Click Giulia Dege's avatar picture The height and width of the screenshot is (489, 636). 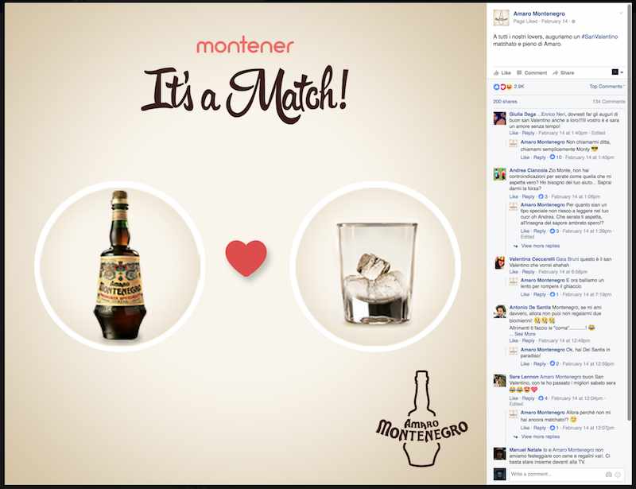click(x=500, y=118)
